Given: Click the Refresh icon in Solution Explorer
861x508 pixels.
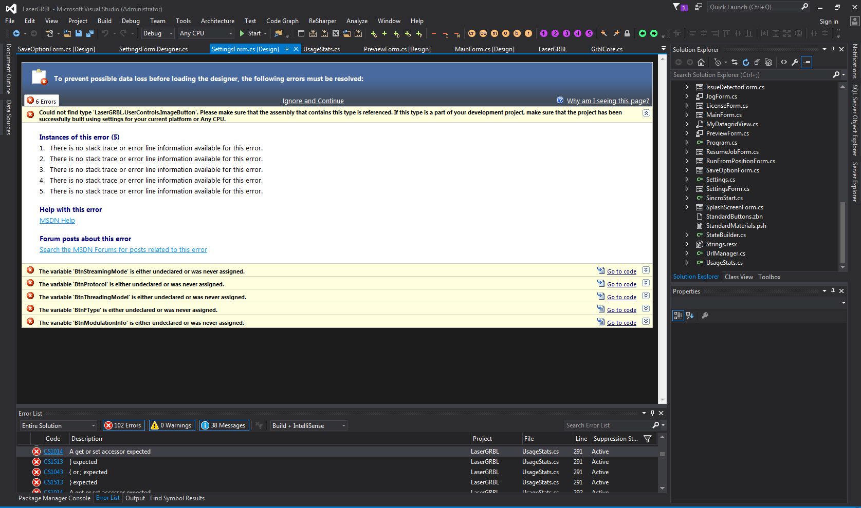Looking at the screenshot, I should pos(746,62).
